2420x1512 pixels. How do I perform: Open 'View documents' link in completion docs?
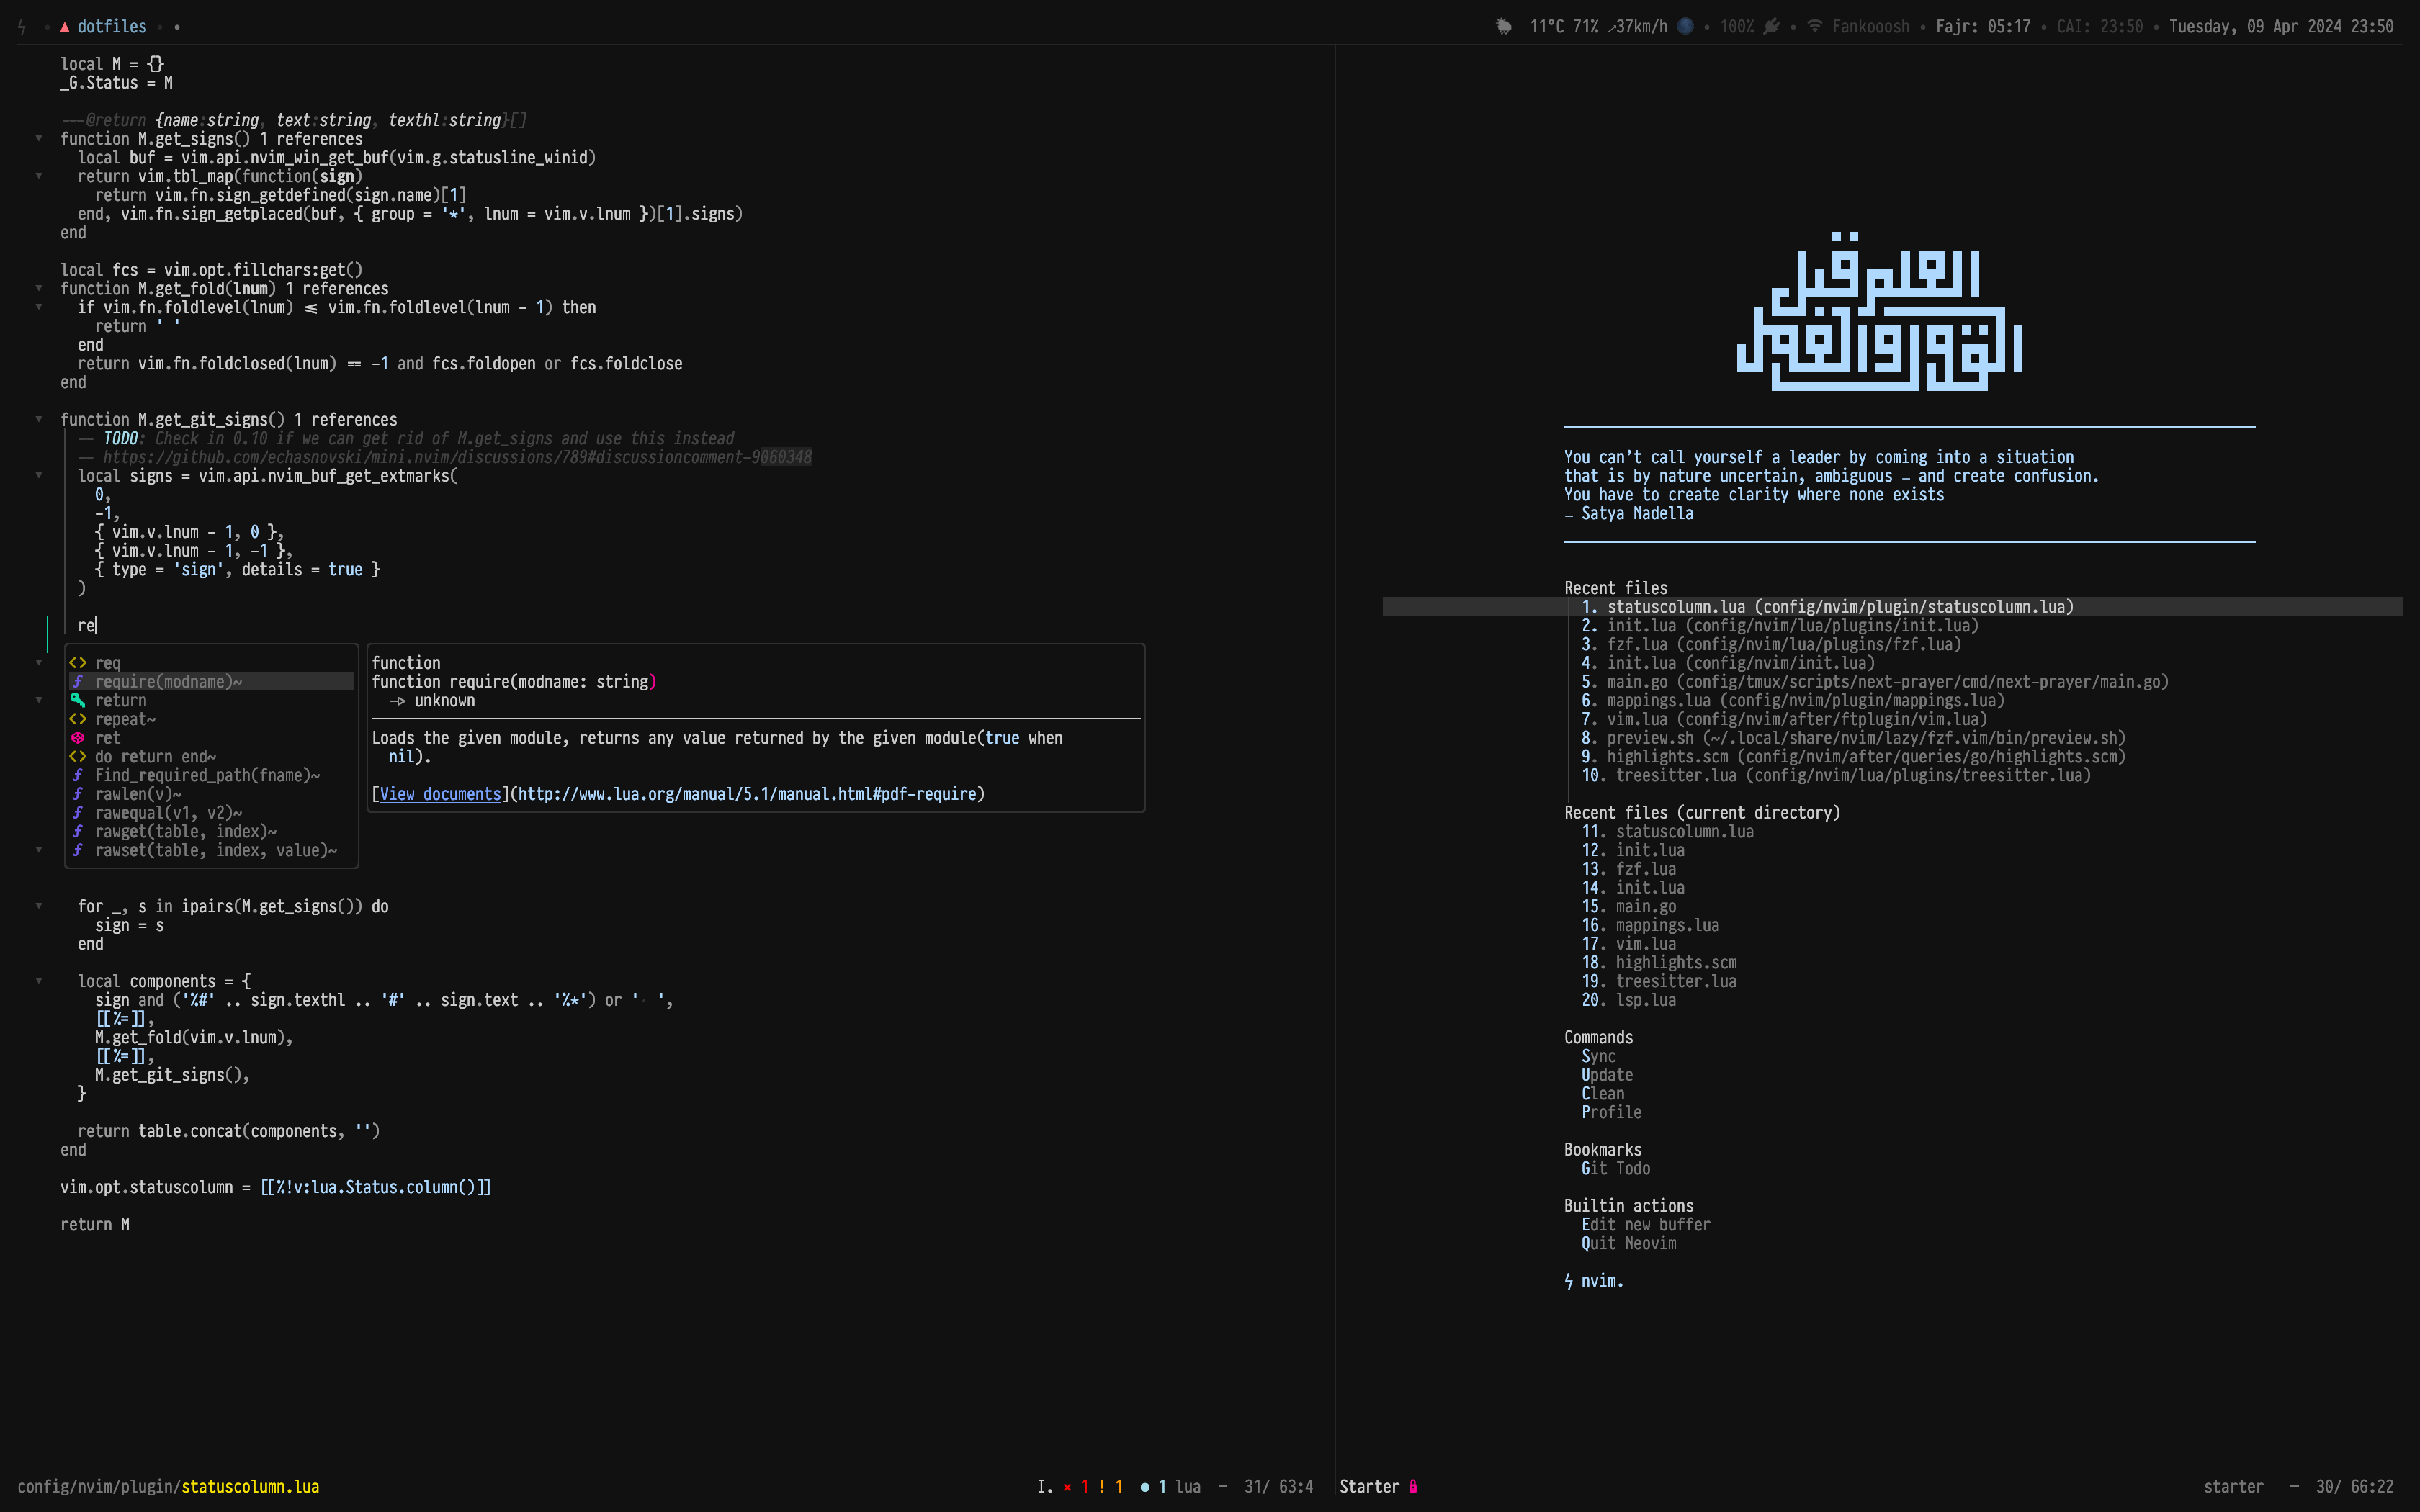(x=440, y=794)
